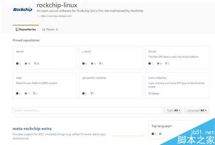This screenshot has height=145, width=215.
Task: Click the fork icon on kernel repository
Action: pyautogui.click(x=35, y=64)
